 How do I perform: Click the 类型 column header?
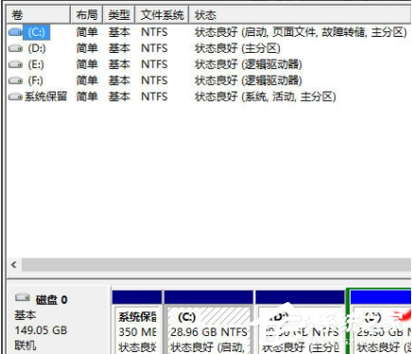click(119, 15)
